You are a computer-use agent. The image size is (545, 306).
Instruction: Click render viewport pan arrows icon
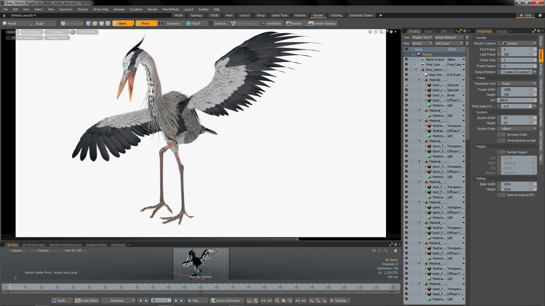370,32
